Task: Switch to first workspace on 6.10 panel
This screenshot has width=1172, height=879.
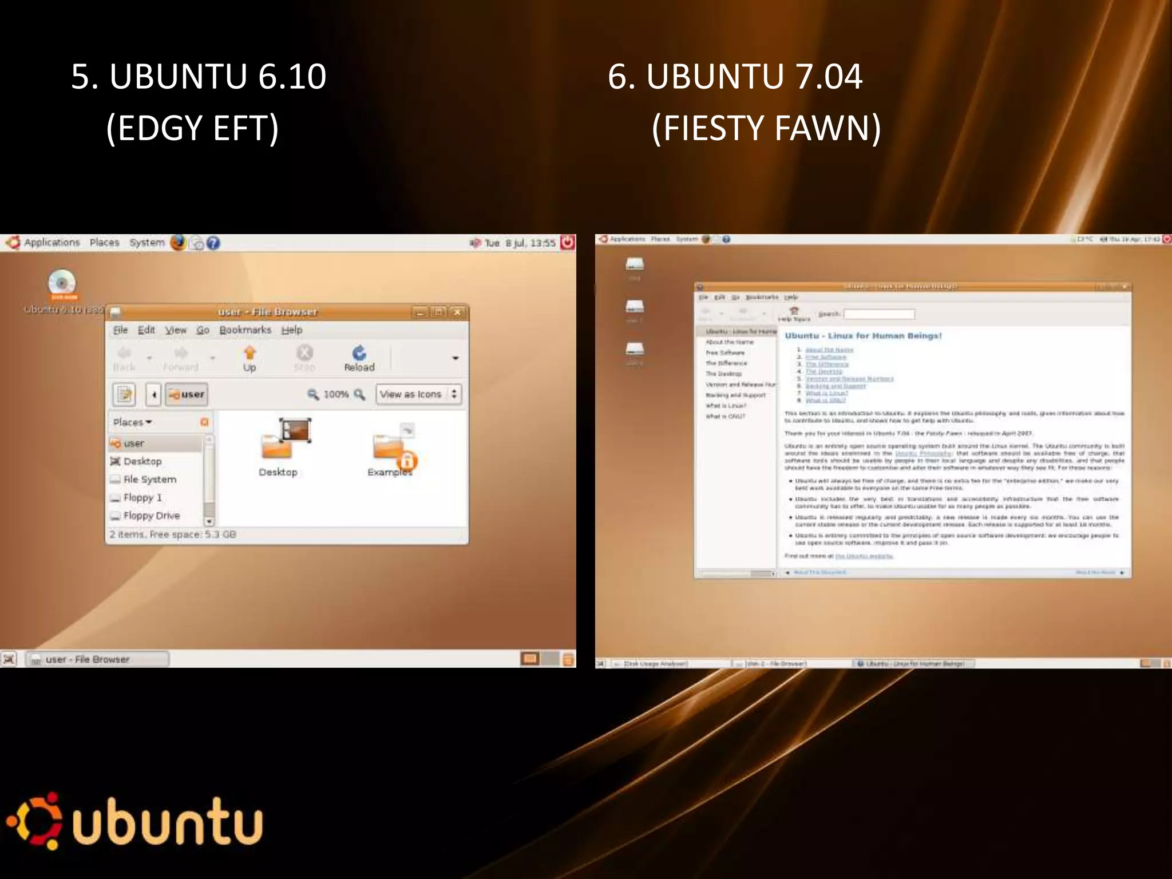Action: [530, 659]
